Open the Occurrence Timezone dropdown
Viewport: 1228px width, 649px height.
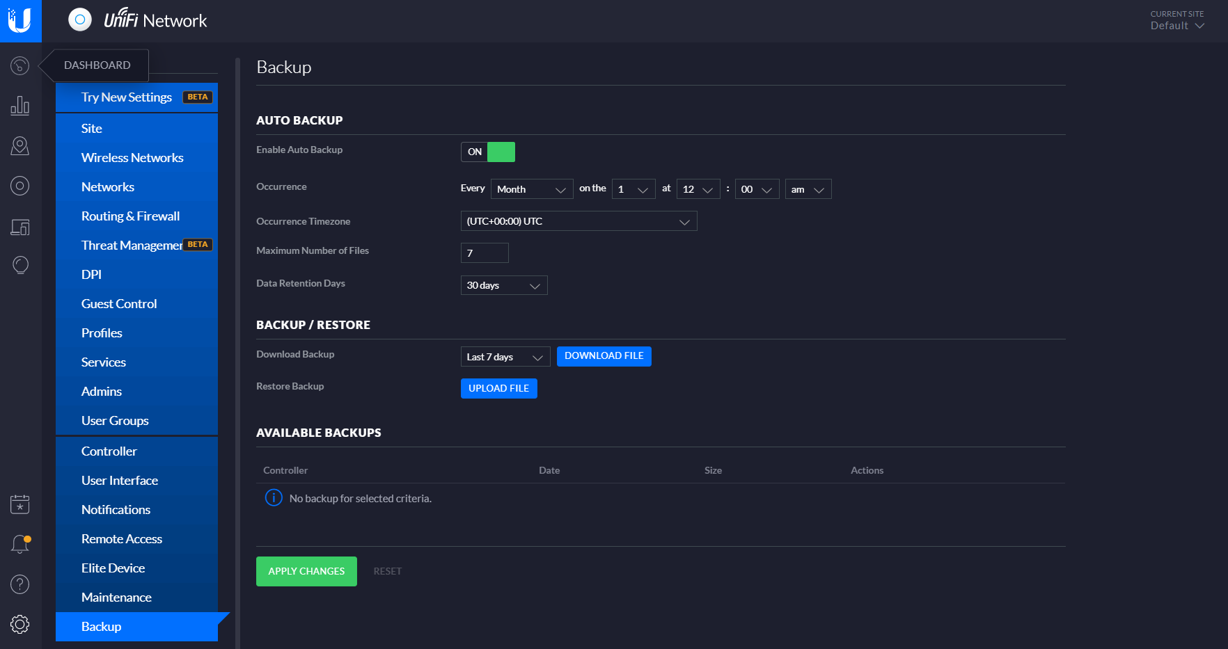click(578, 221)
